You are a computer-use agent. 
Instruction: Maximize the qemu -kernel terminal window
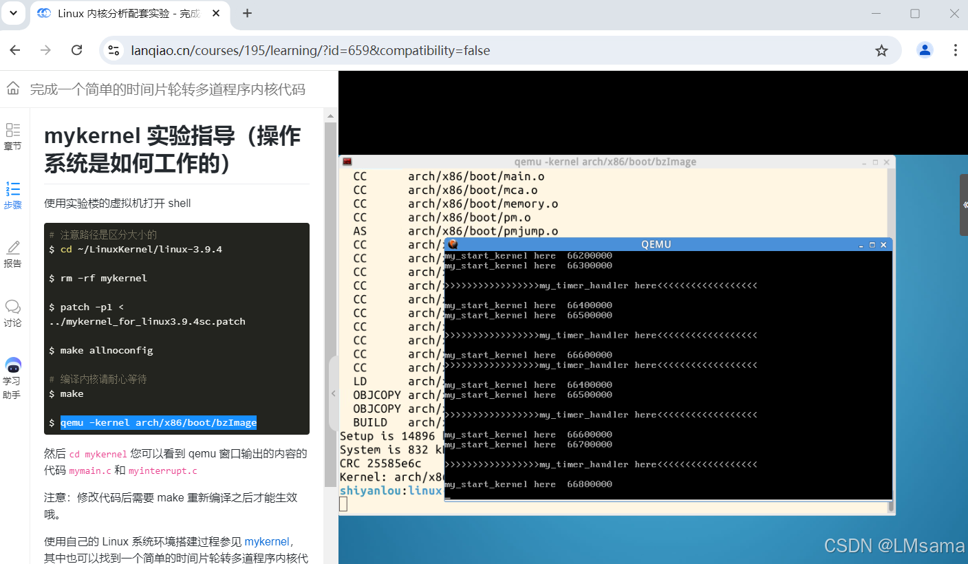tap(875, 162)
